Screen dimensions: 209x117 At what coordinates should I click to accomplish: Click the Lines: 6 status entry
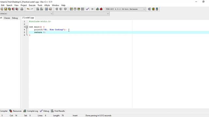pyautogui.click(x=42, y=116)
